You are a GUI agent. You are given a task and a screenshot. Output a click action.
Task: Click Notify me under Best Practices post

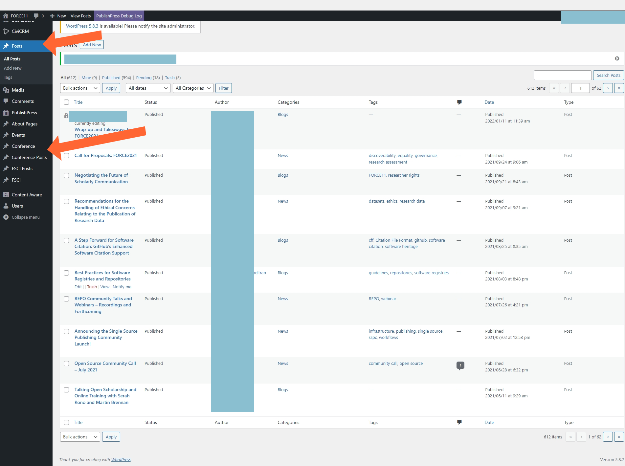click(122, 287)
